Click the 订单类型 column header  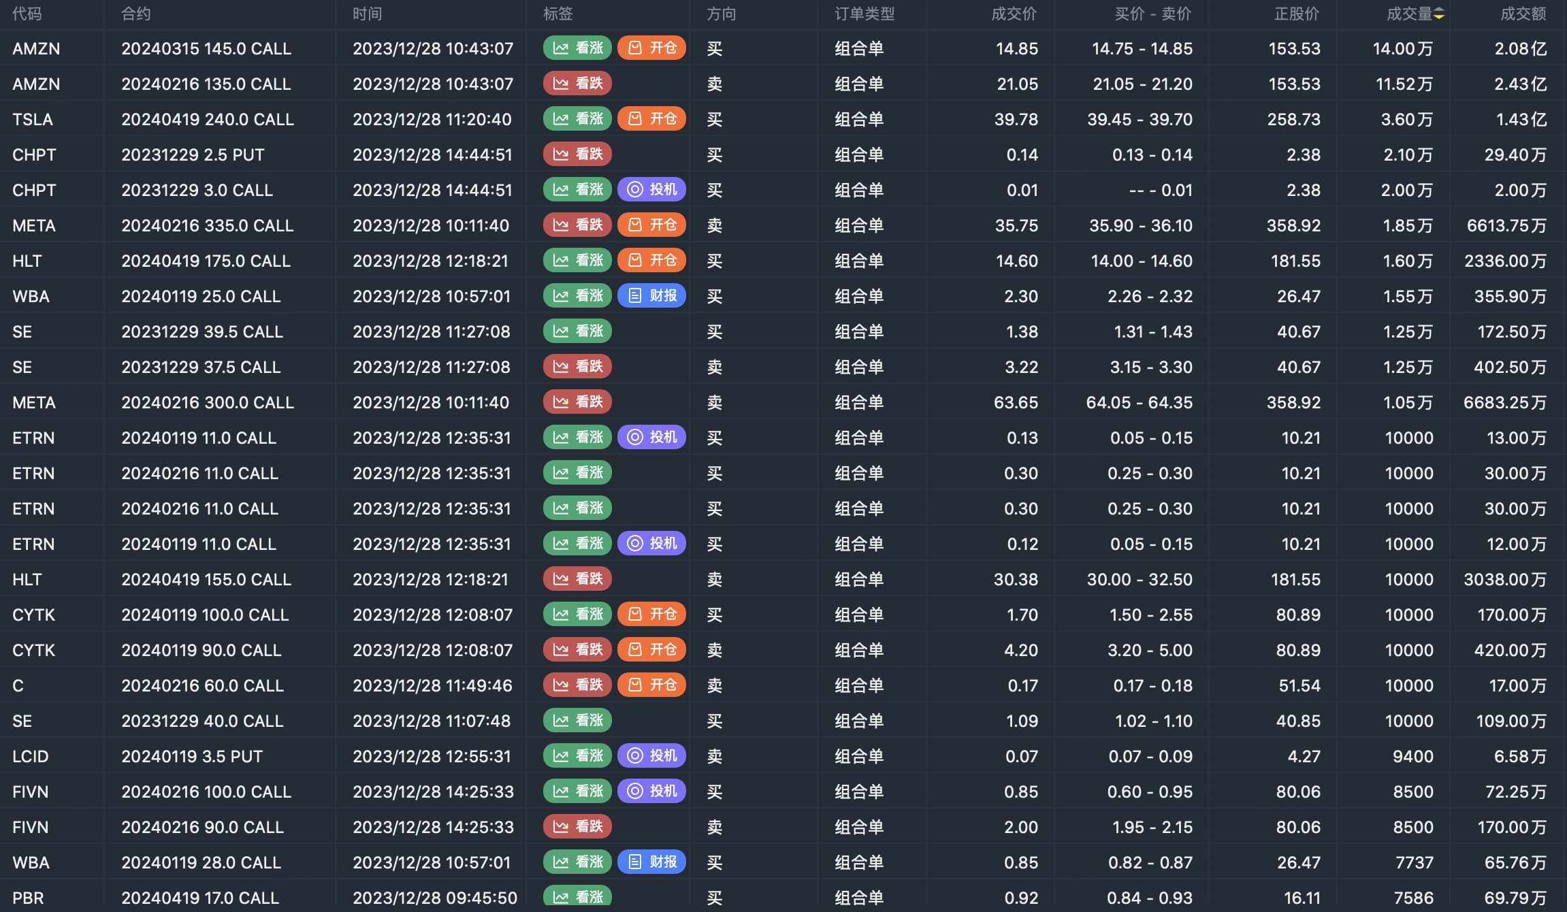coord(865,14)
